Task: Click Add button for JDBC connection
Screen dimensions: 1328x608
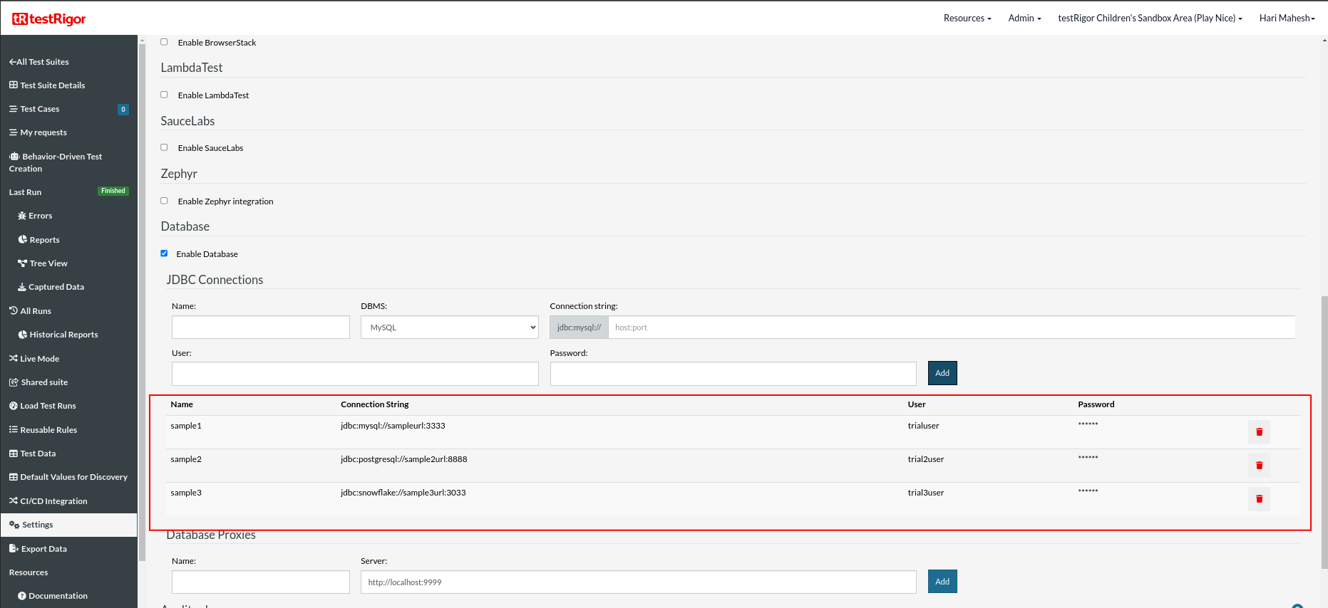Action: pos(942,373)
